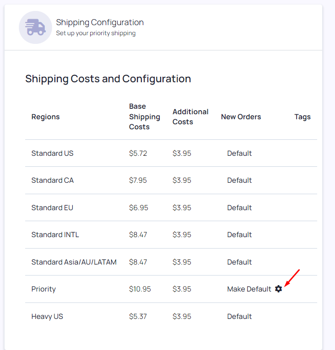Viewport: 335px width, 350px height.
Task: Click the Standard US region row
Action: click(x=171, y=154)
